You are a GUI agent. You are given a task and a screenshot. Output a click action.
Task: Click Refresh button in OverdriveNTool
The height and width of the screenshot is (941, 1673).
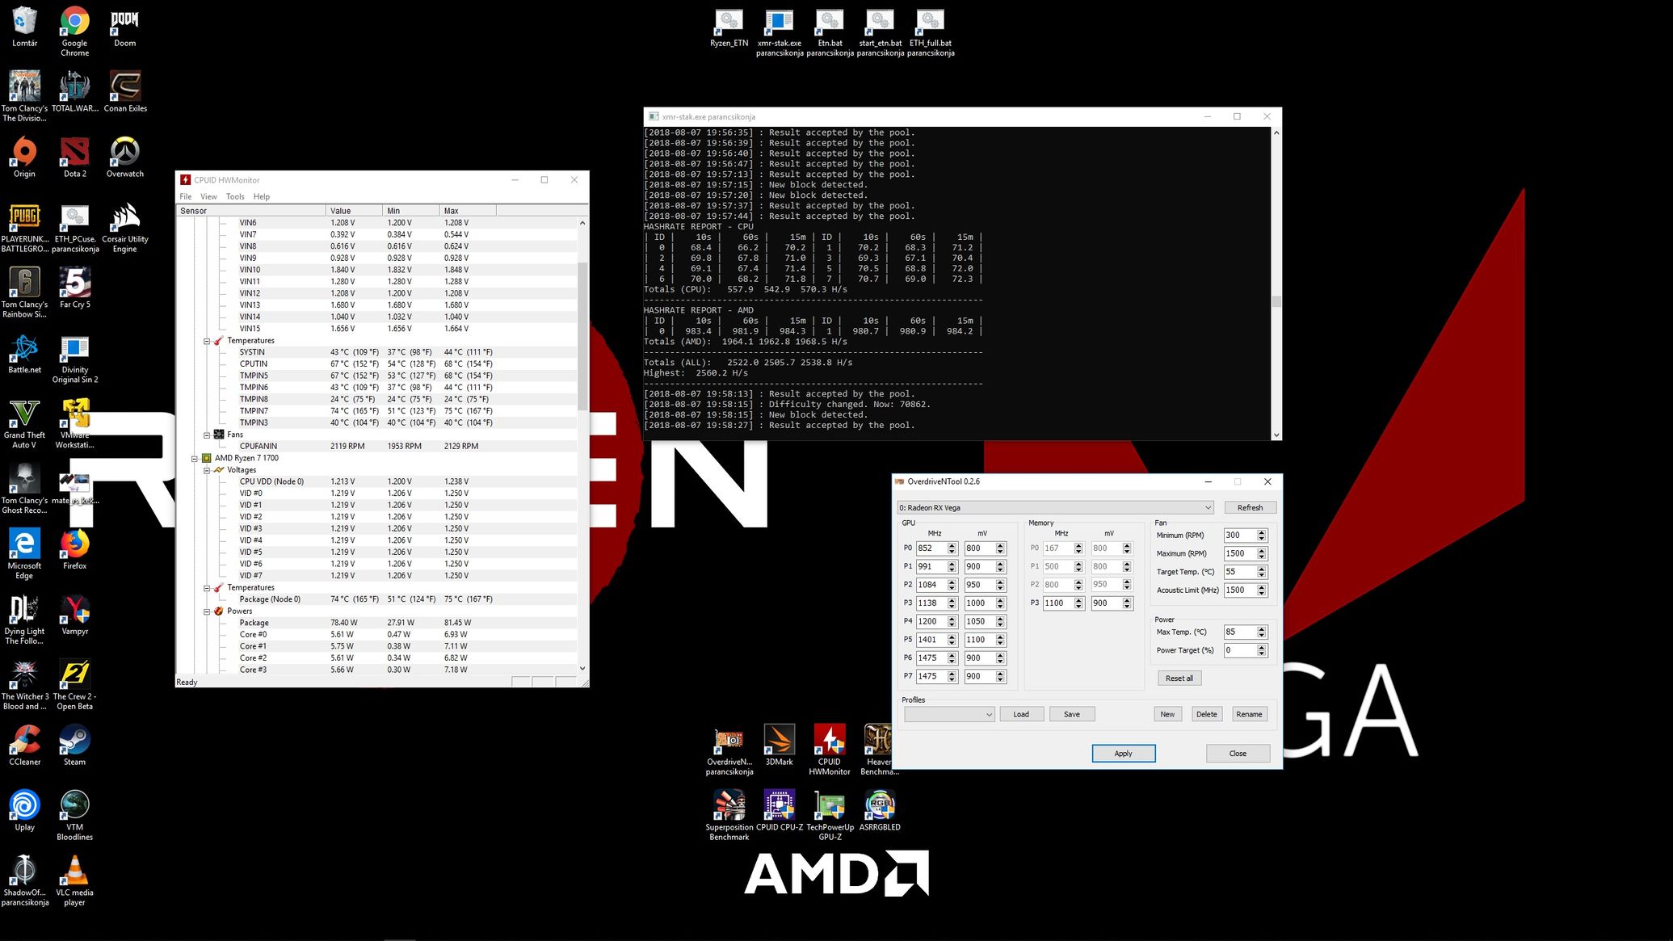1250,507
